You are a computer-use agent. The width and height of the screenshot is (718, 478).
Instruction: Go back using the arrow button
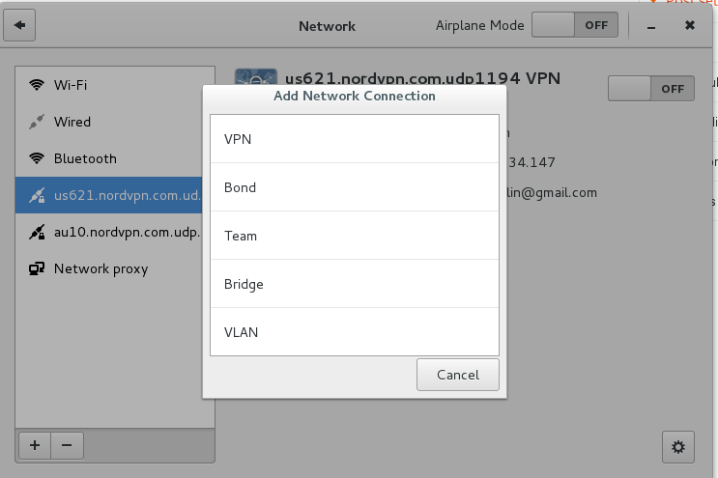pyautogui.click(x=19, y=25)
